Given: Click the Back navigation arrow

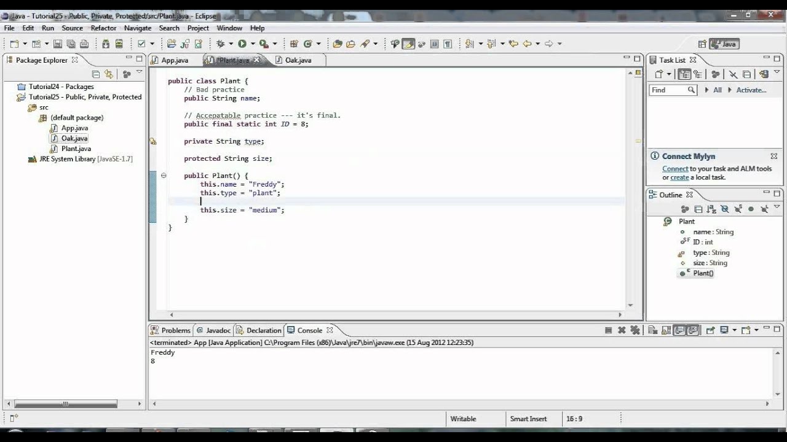Looking at the screenshot, I should click(527, 44).
